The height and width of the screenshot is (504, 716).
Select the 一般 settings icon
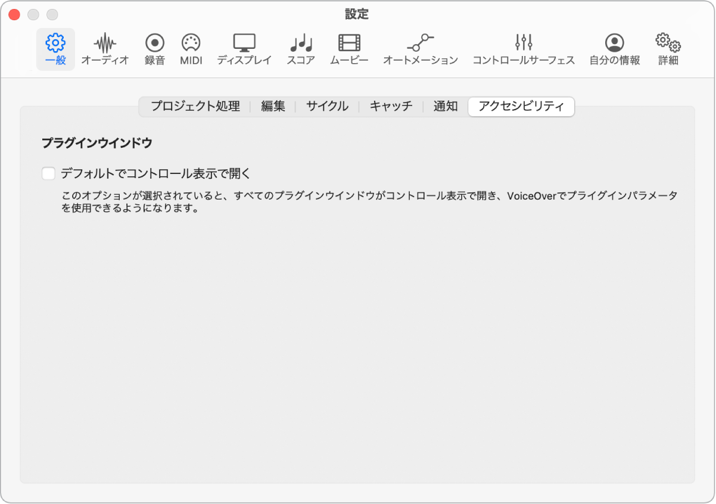pos(55,48)
